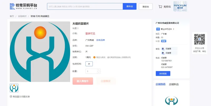
Task: Click the large product image
Action: click(x=40, y=52)
